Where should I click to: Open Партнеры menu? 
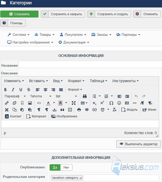[128, 34]
